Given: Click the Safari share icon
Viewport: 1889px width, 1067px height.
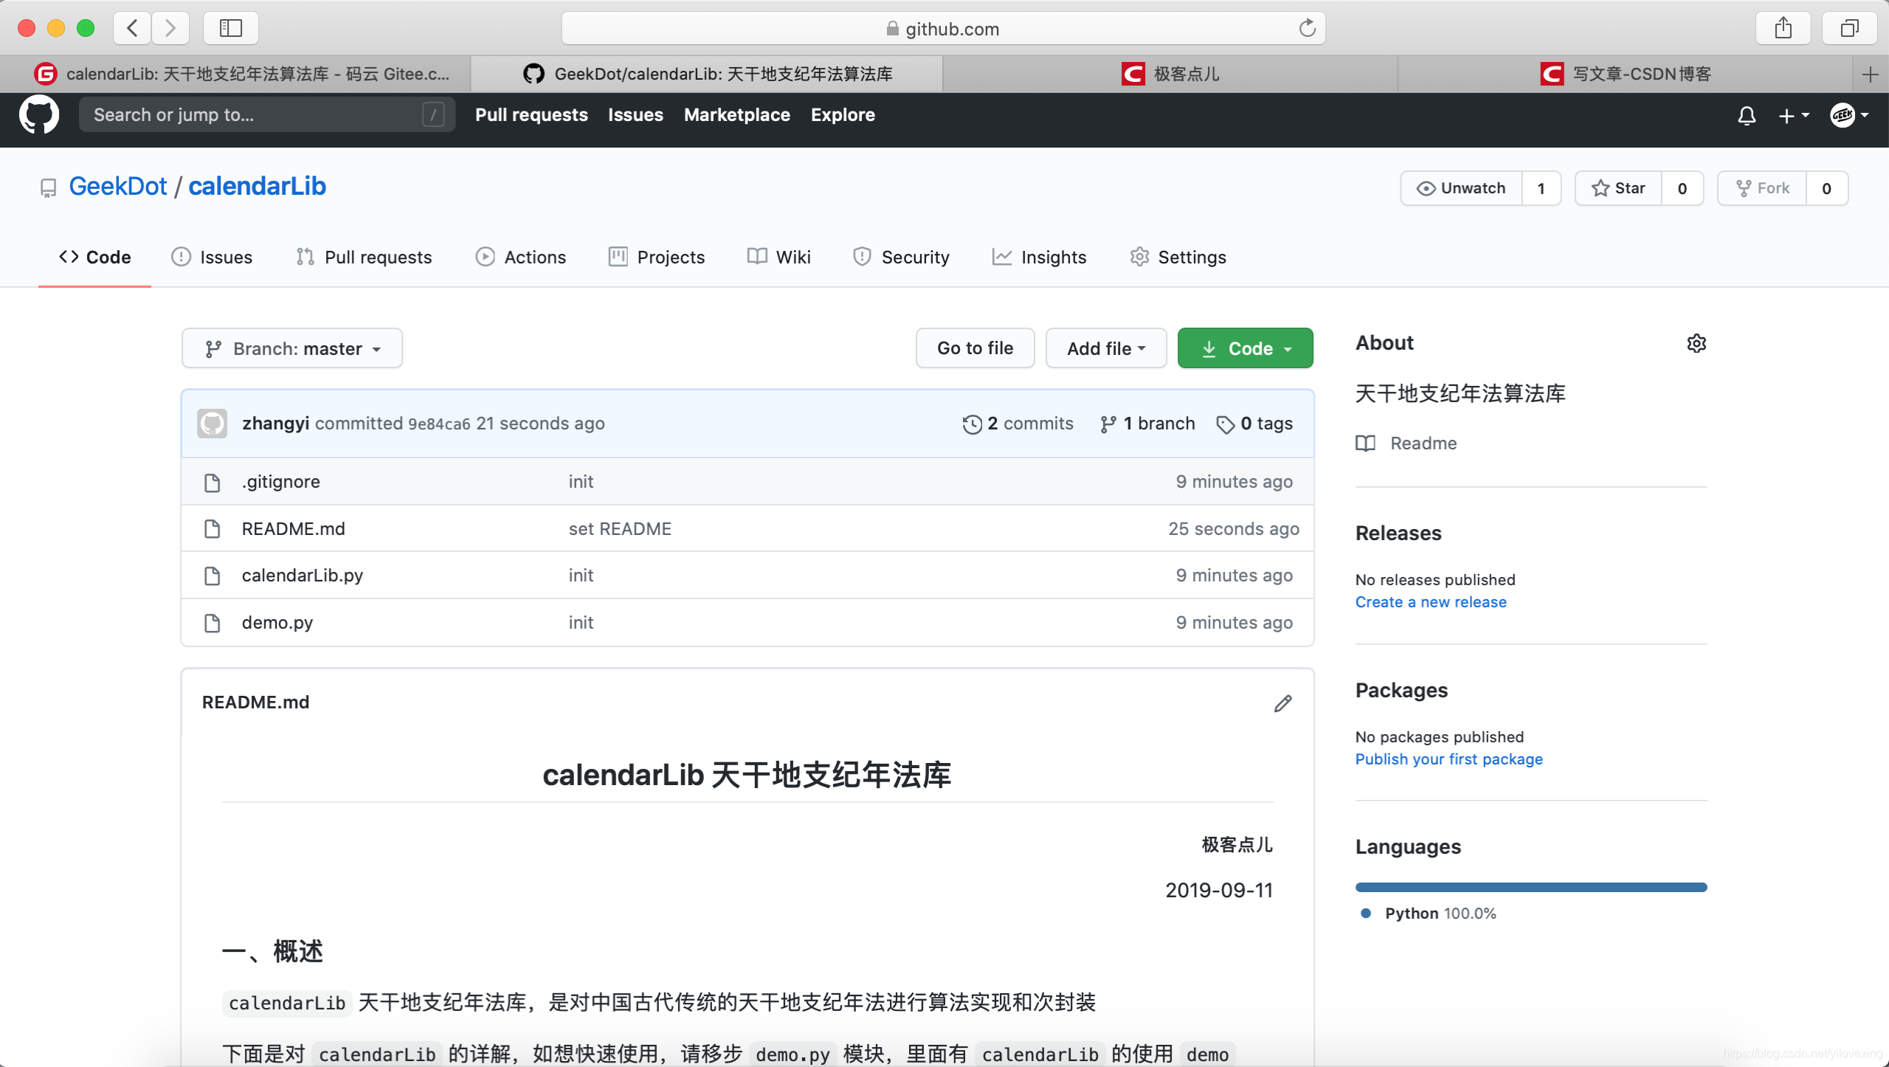Looking at the screenshot, I should click(x=1783, y=28).
